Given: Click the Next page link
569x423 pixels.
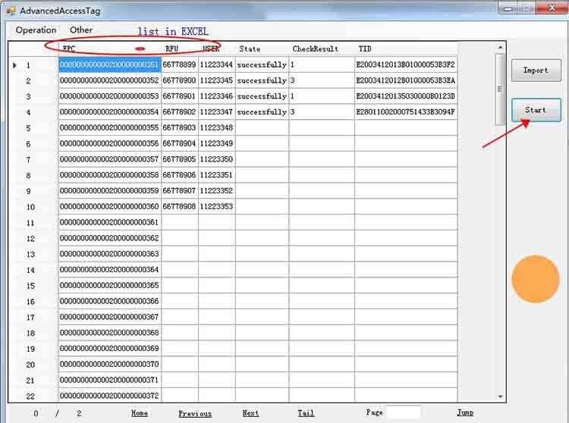Looking at the screenshot, I should (x=250, y=413).
